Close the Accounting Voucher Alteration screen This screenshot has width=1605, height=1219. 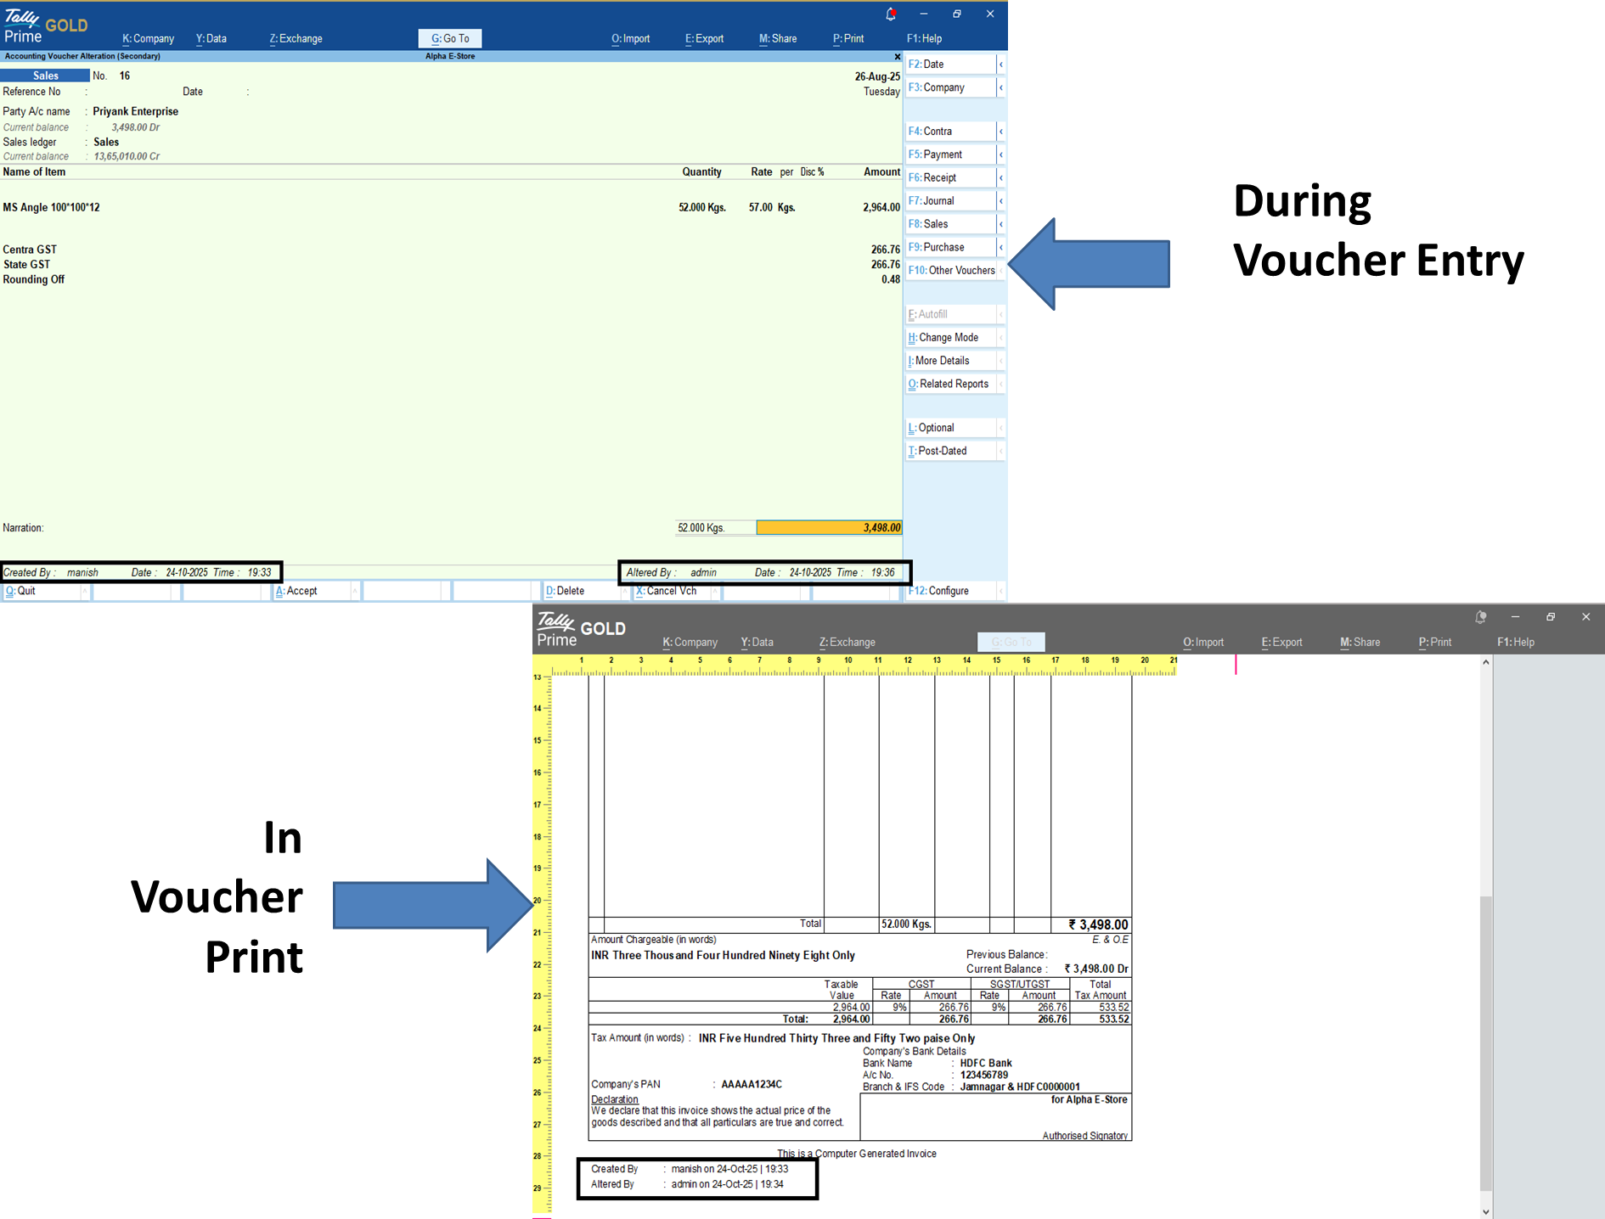pos(897,57)
